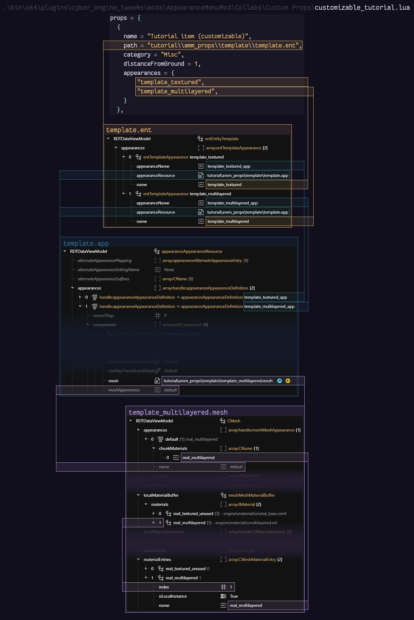Collapse entTemplateAppearance template_multilayered node
The image size is (414, 620).
[x=124, y=194]
